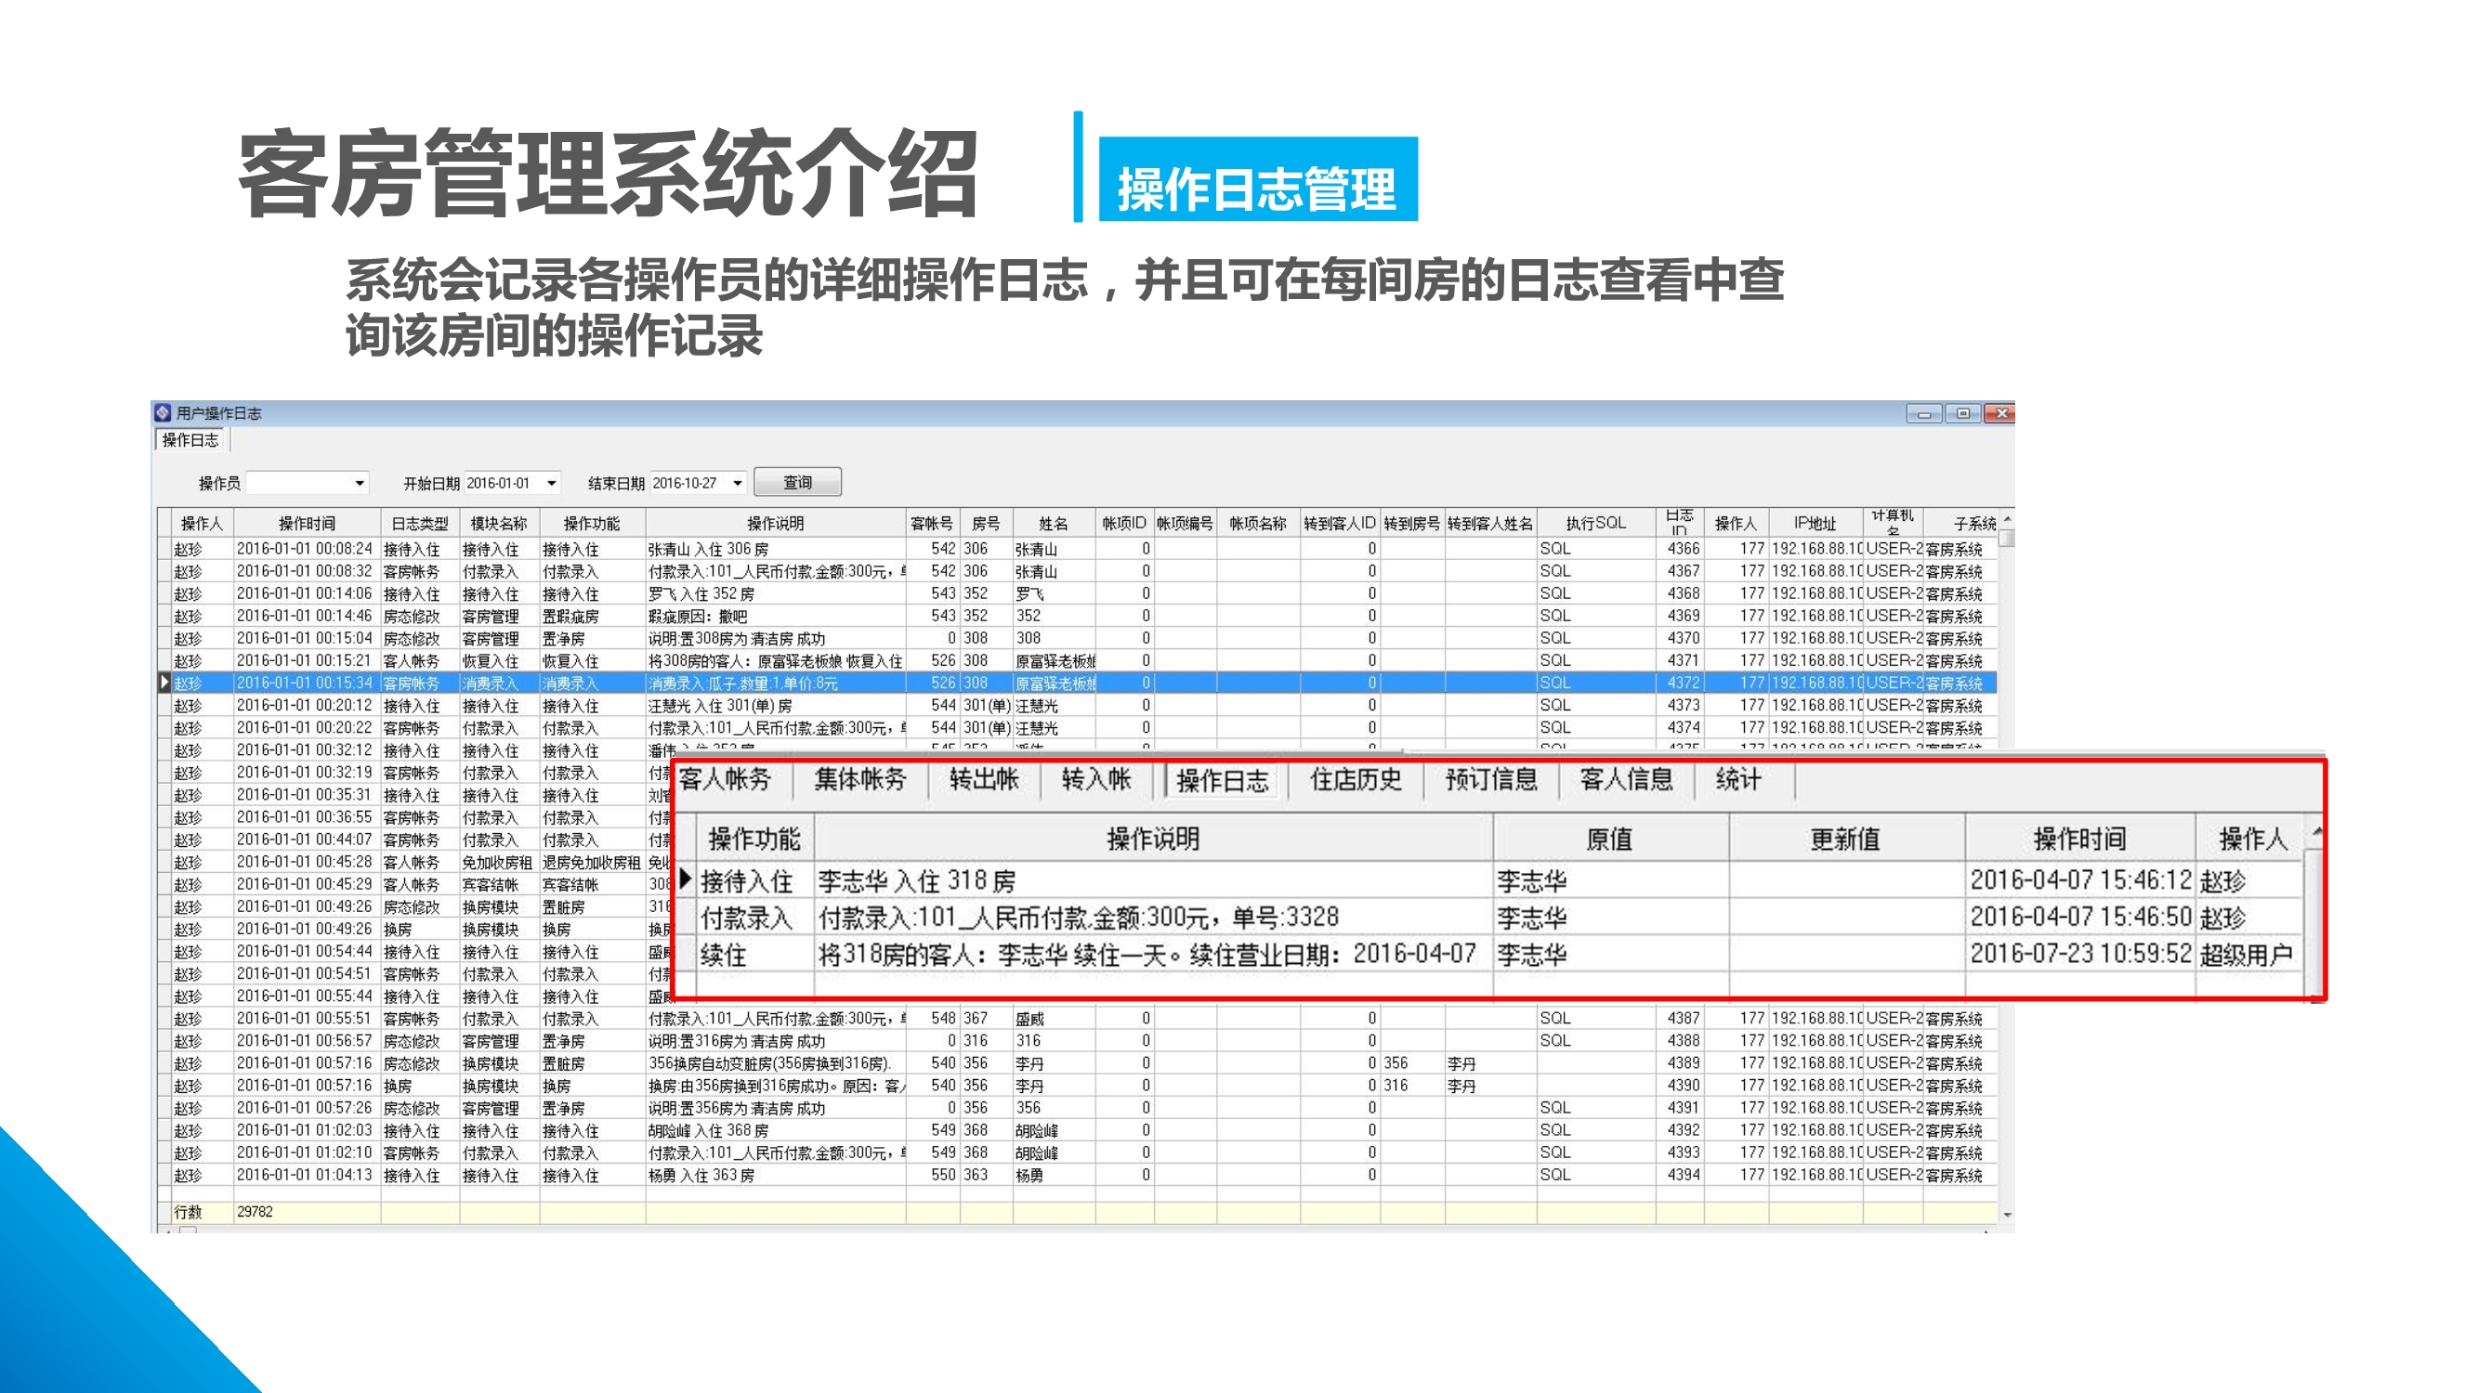Click the row pointer beside 接待入住 in popup

click(685, 879)
